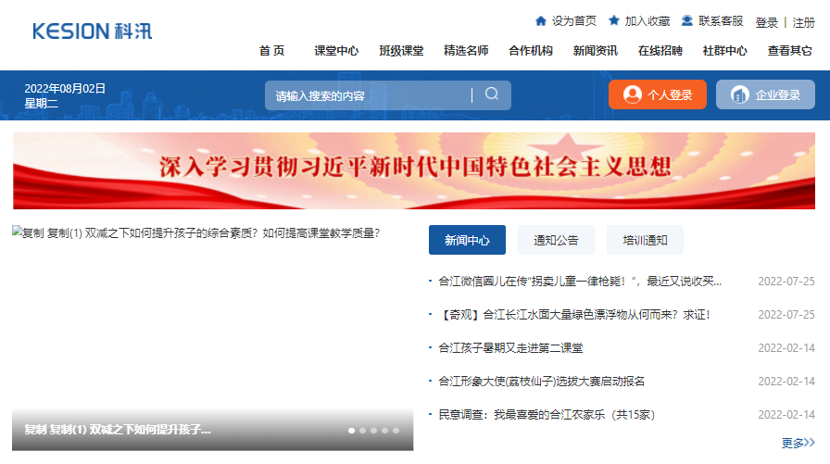
Task: Select the third carousel dot
Action: [373, 431]
